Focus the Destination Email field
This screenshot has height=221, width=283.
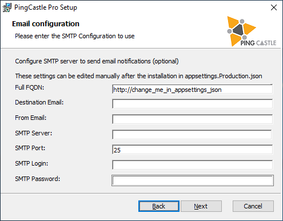point(192,104)
